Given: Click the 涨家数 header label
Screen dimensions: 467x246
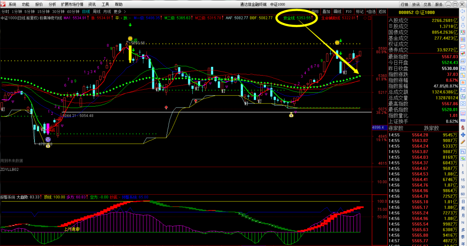Looking at the screenshot, I should 396,128.
